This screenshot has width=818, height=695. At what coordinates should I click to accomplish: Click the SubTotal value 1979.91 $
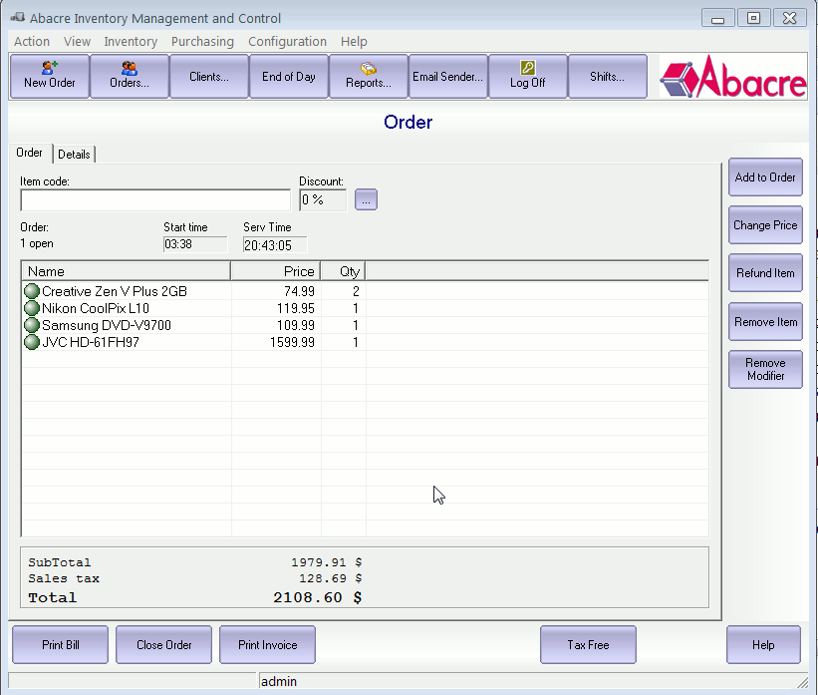326,562
